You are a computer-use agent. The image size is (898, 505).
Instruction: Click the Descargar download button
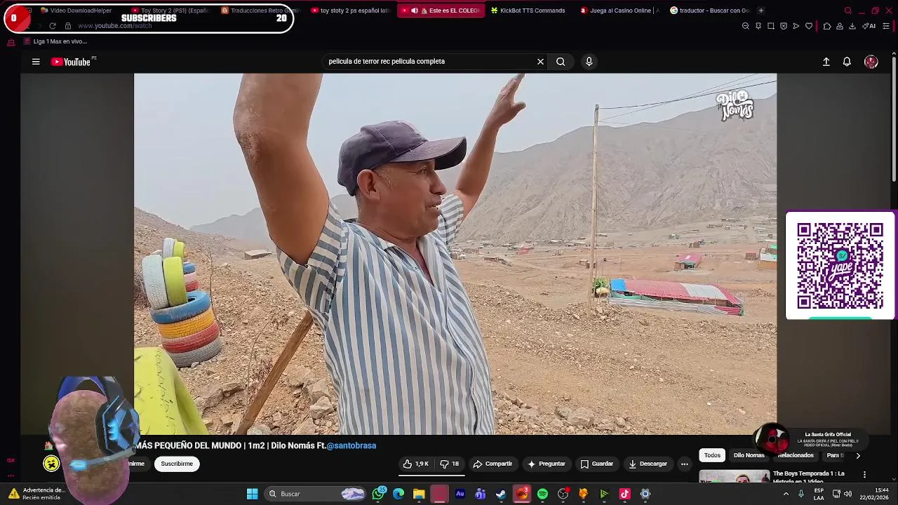click(x=648, y=464)
